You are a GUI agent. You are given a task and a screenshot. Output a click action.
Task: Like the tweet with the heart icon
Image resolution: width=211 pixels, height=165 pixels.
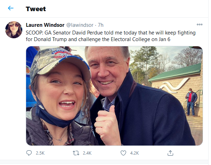click(x=123, y=153)
